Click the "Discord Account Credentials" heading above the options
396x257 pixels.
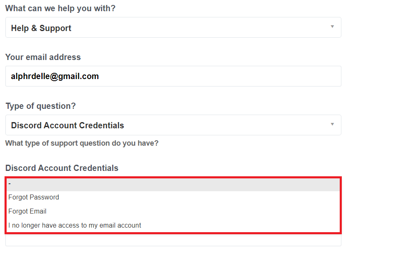click(x=62, y=168)
